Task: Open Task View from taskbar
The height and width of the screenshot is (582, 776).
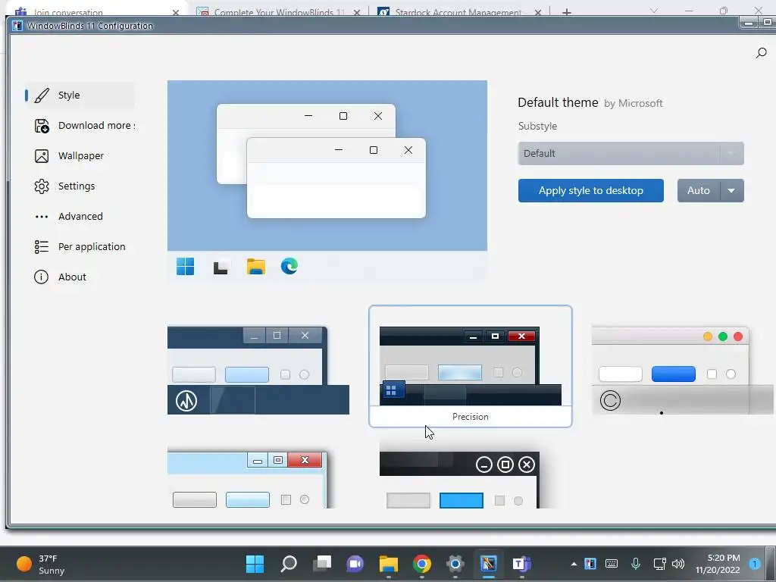Action: tap(321, 564)
